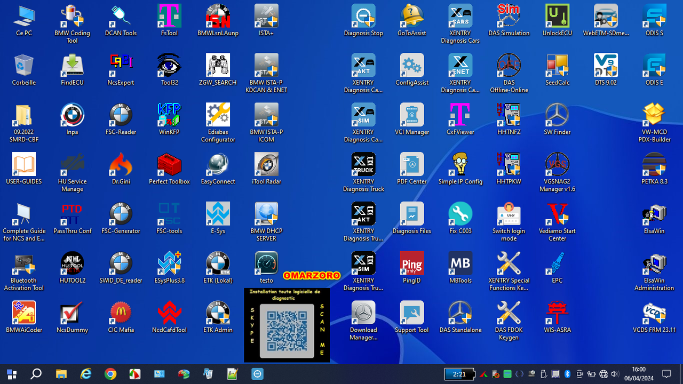Launch Chrome from the taskbar
The width and height of the screenshot is (683, 384).
(110, 374)
